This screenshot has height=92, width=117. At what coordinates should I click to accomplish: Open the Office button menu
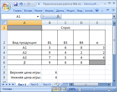pyautogui.click(x=6, y=7)
